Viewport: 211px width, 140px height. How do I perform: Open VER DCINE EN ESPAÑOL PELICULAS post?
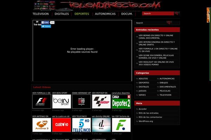pos(156,57)
